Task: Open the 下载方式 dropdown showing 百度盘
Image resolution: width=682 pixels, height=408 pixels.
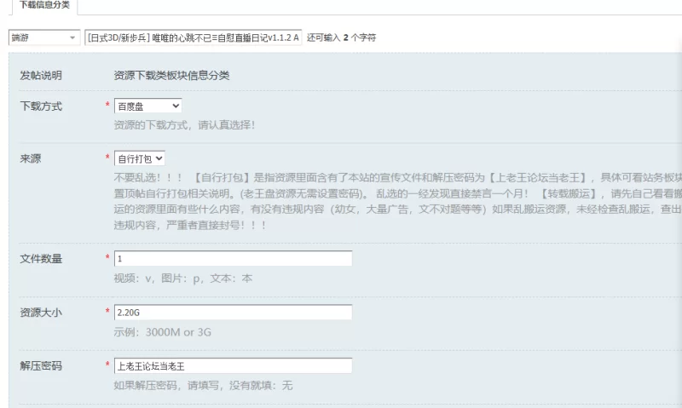Action: 147,106
